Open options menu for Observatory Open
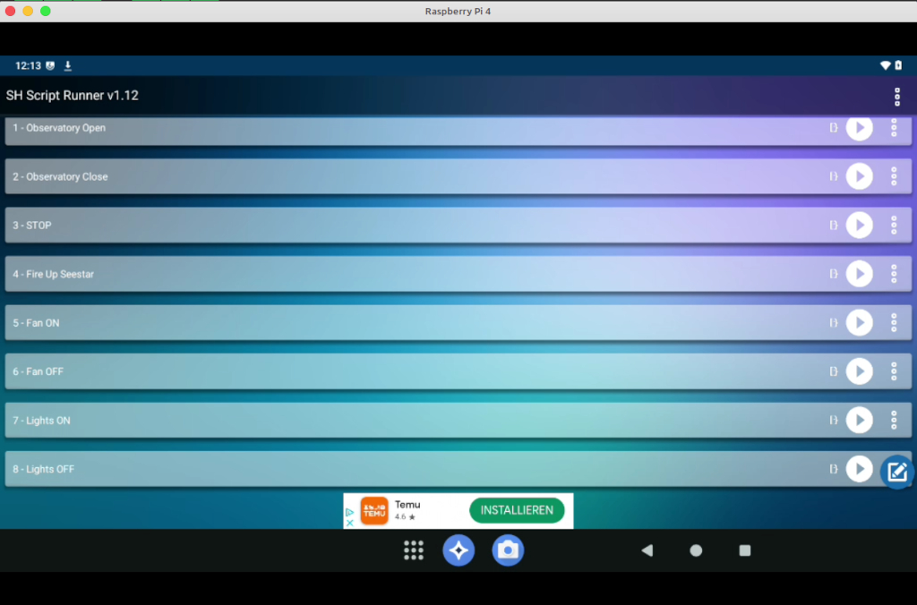The image size is (917, 605). pyautogui.click(x=894, y=128)
